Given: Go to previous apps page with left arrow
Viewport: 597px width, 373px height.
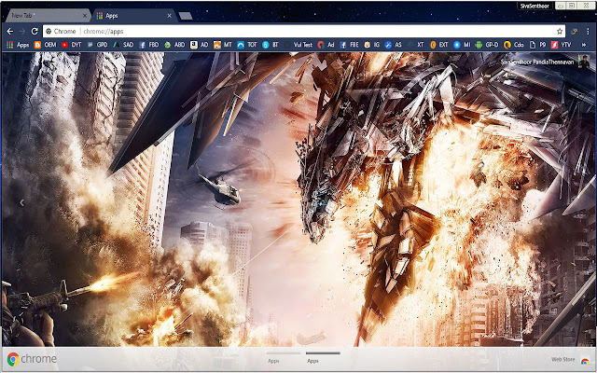Looking at the screenshot, I should (22, 203).
